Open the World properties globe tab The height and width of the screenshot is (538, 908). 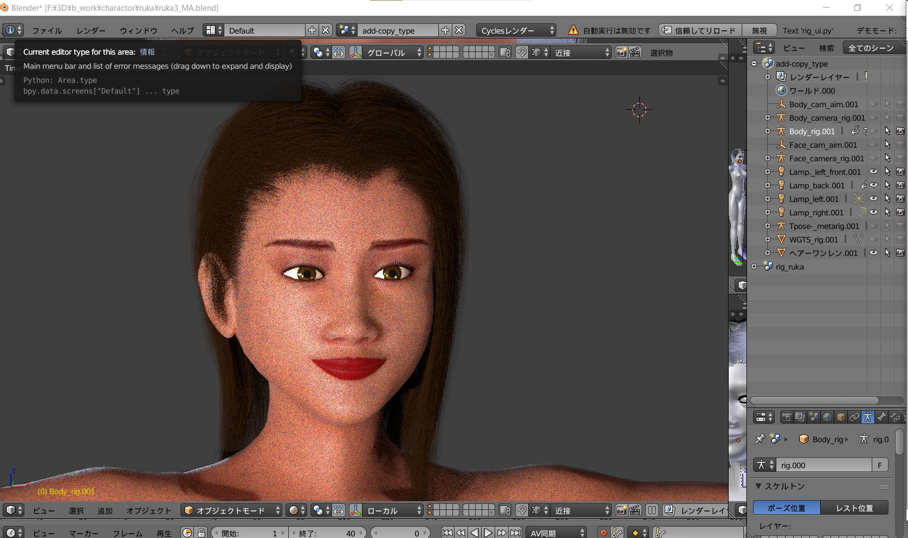click(x=827, y=417)
